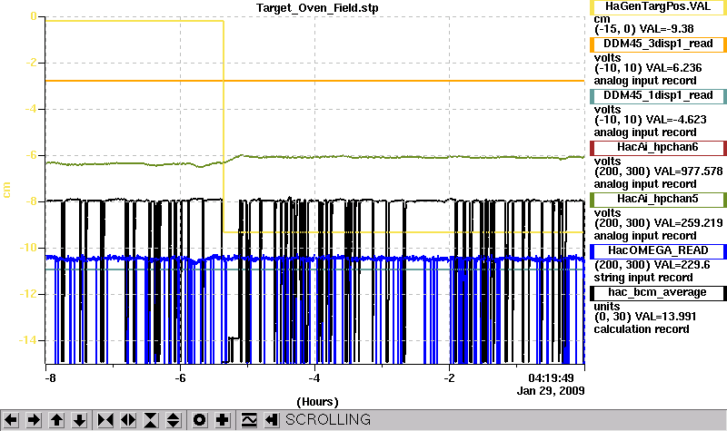727x431 pixels.
Task: Click the scroll-mode arrow toolbar icon
Action: (x=272, y=420)
